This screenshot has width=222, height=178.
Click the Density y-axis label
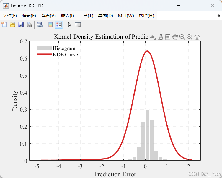(15, 101)
